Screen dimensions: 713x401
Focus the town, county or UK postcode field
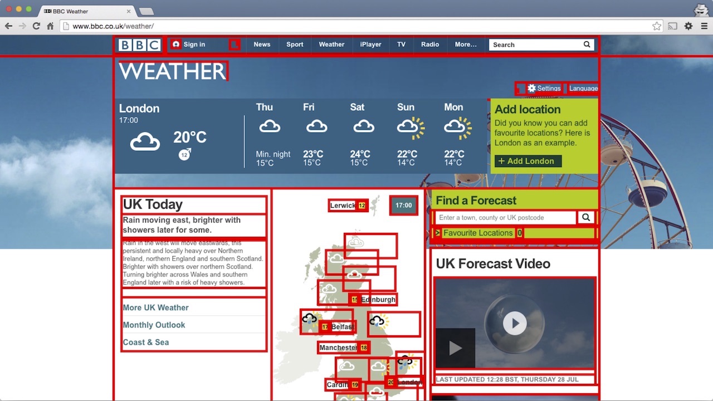tap(506, 218)
